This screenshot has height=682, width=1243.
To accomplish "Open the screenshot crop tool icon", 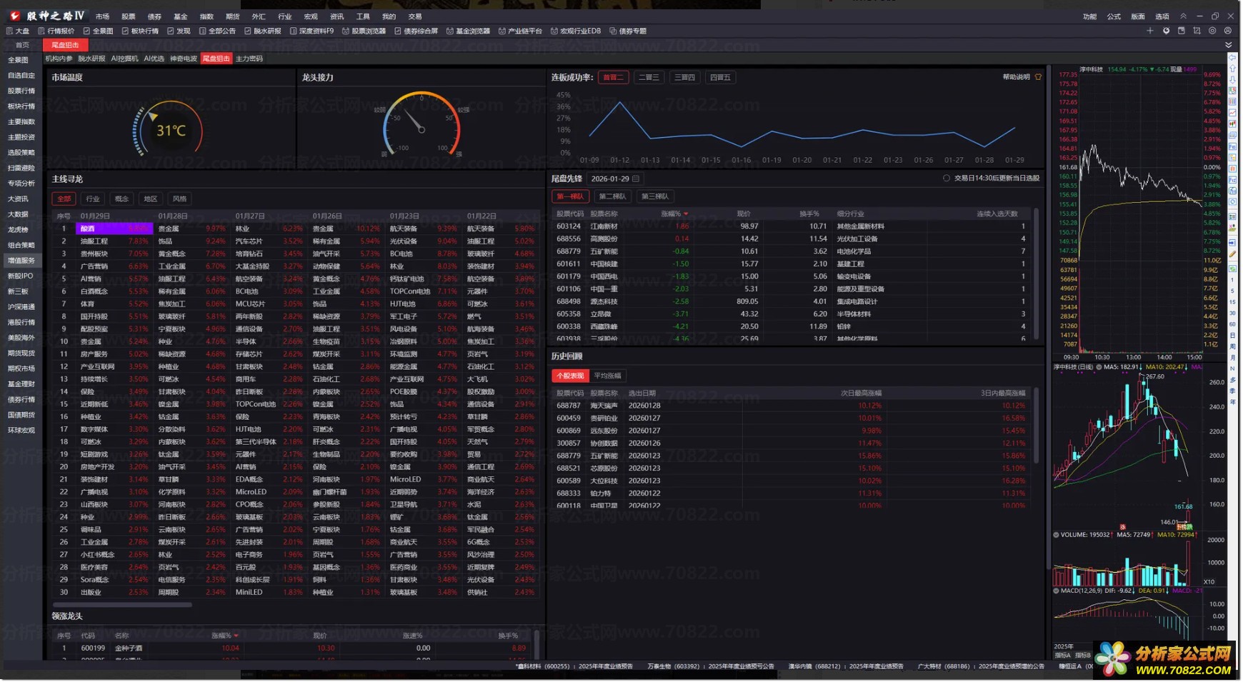I will point(1197,31).
